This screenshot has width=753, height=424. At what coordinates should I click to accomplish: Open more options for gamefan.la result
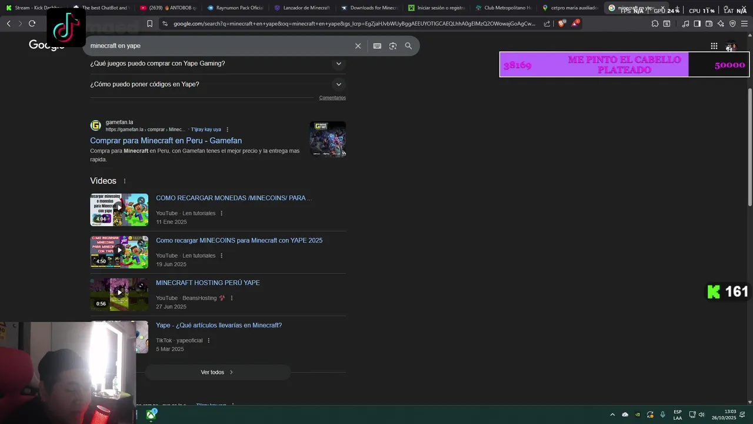tap(228, 130)
